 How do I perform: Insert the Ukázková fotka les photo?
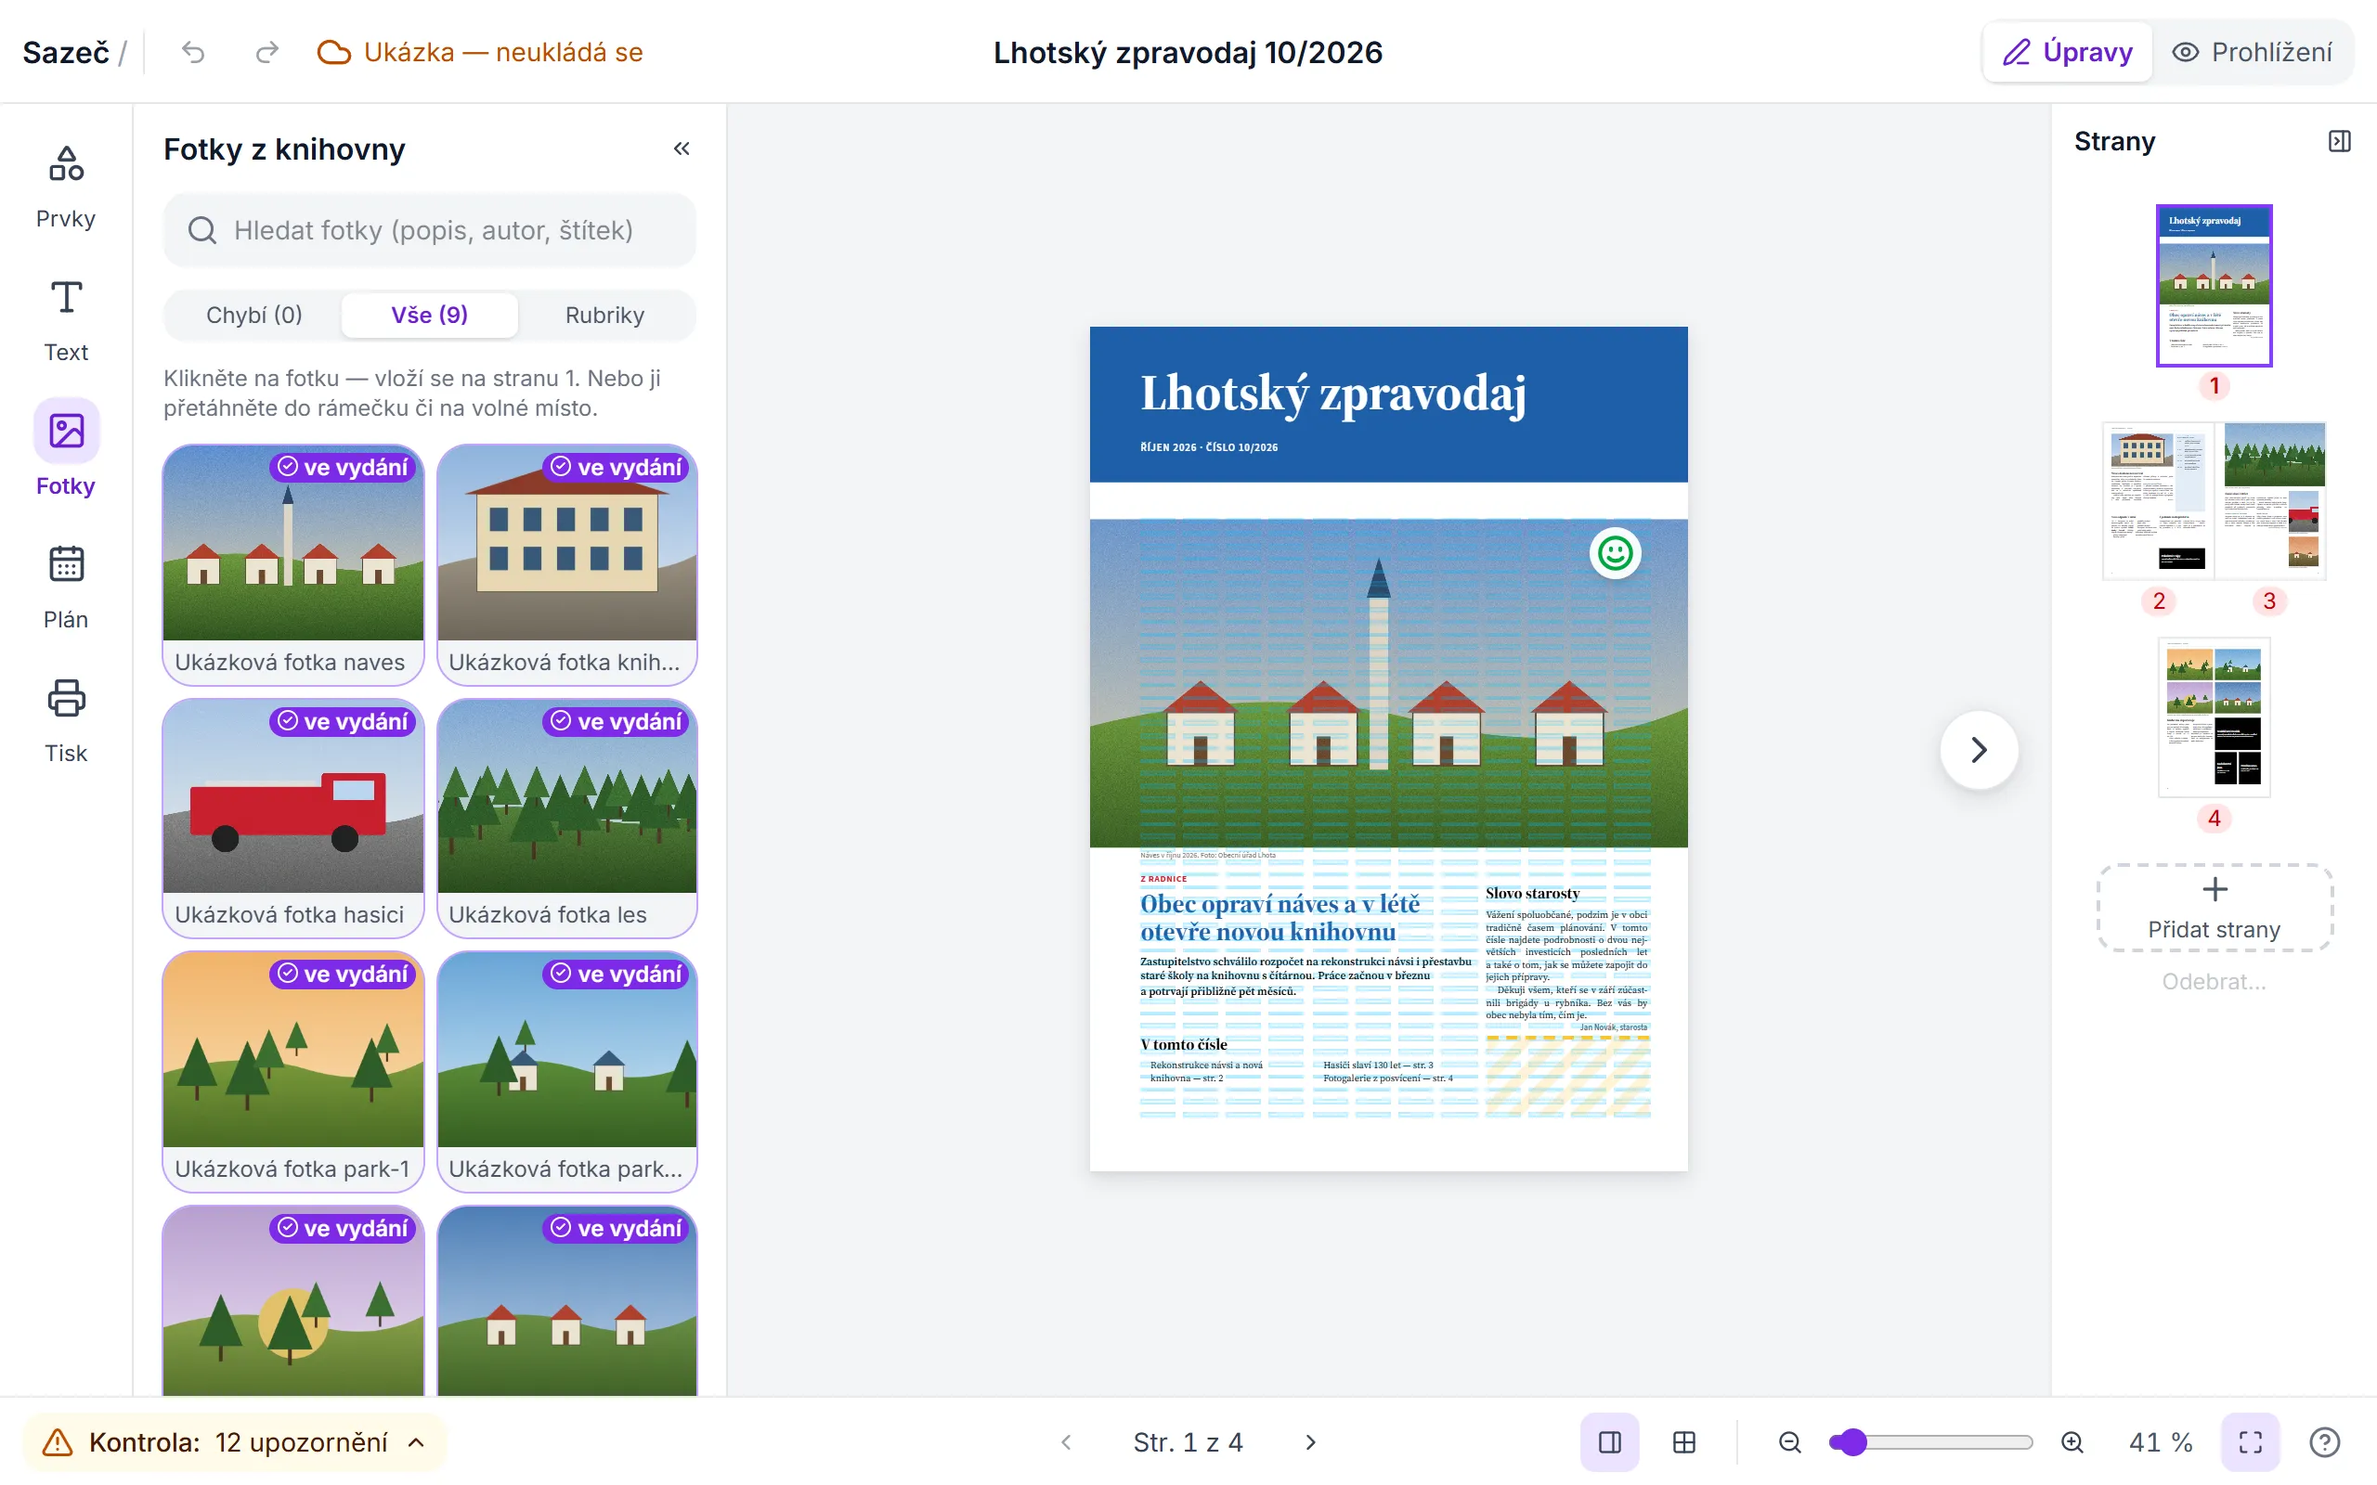tap(566, 818)
